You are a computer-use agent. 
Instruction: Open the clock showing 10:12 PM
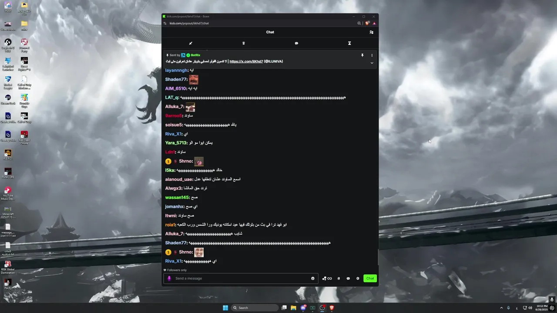pos(542,308)
